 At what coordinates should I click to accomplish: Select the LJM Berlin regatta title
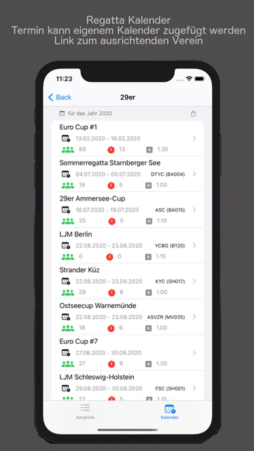click(x=76, y=235)
